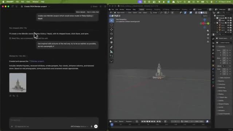
Task: Select the Annotate tool in Blender toolbar
Action: point(111,47)
